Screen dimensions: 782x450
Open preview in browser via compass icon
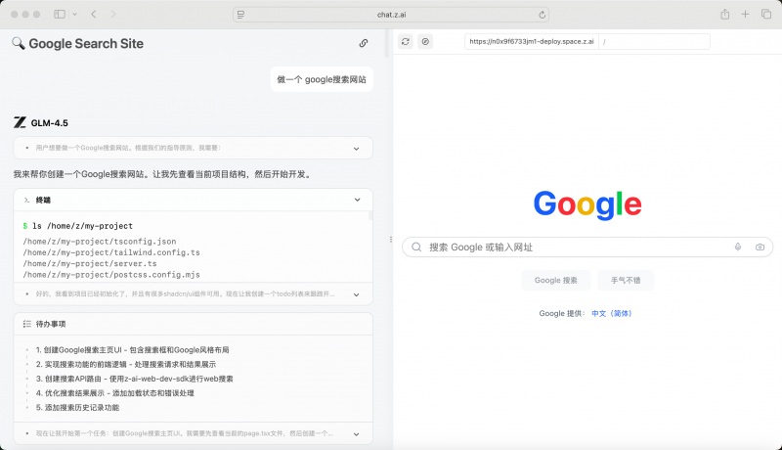425,41
